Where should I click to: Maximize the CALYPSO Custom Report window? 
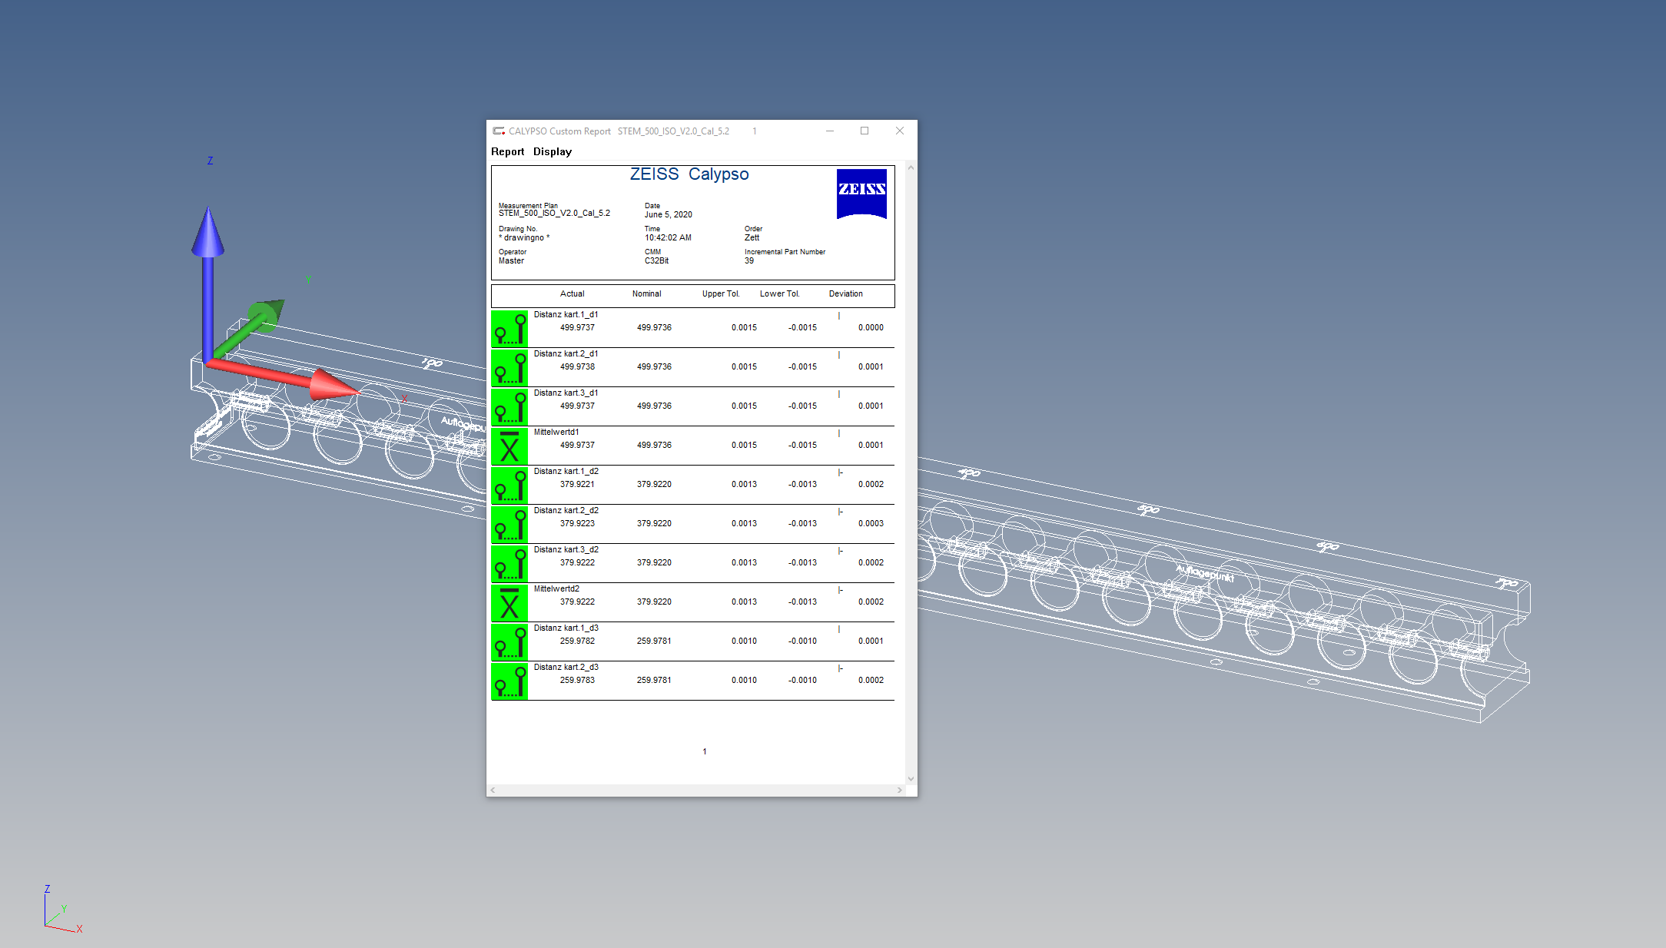pyautogui.click(x=865, y=131)
